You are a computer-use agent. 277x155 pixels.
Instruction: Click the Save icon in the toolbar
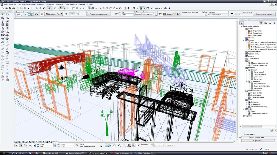pyautogui.click(x=10, y=9)
